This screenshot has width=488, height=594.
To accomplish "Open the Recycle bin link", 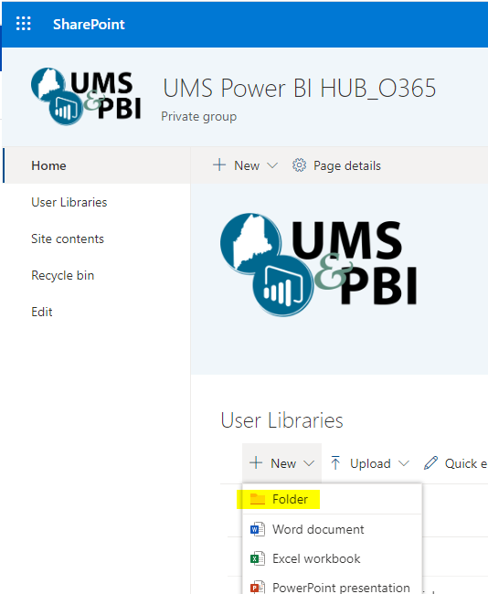I will coord(62,275).
